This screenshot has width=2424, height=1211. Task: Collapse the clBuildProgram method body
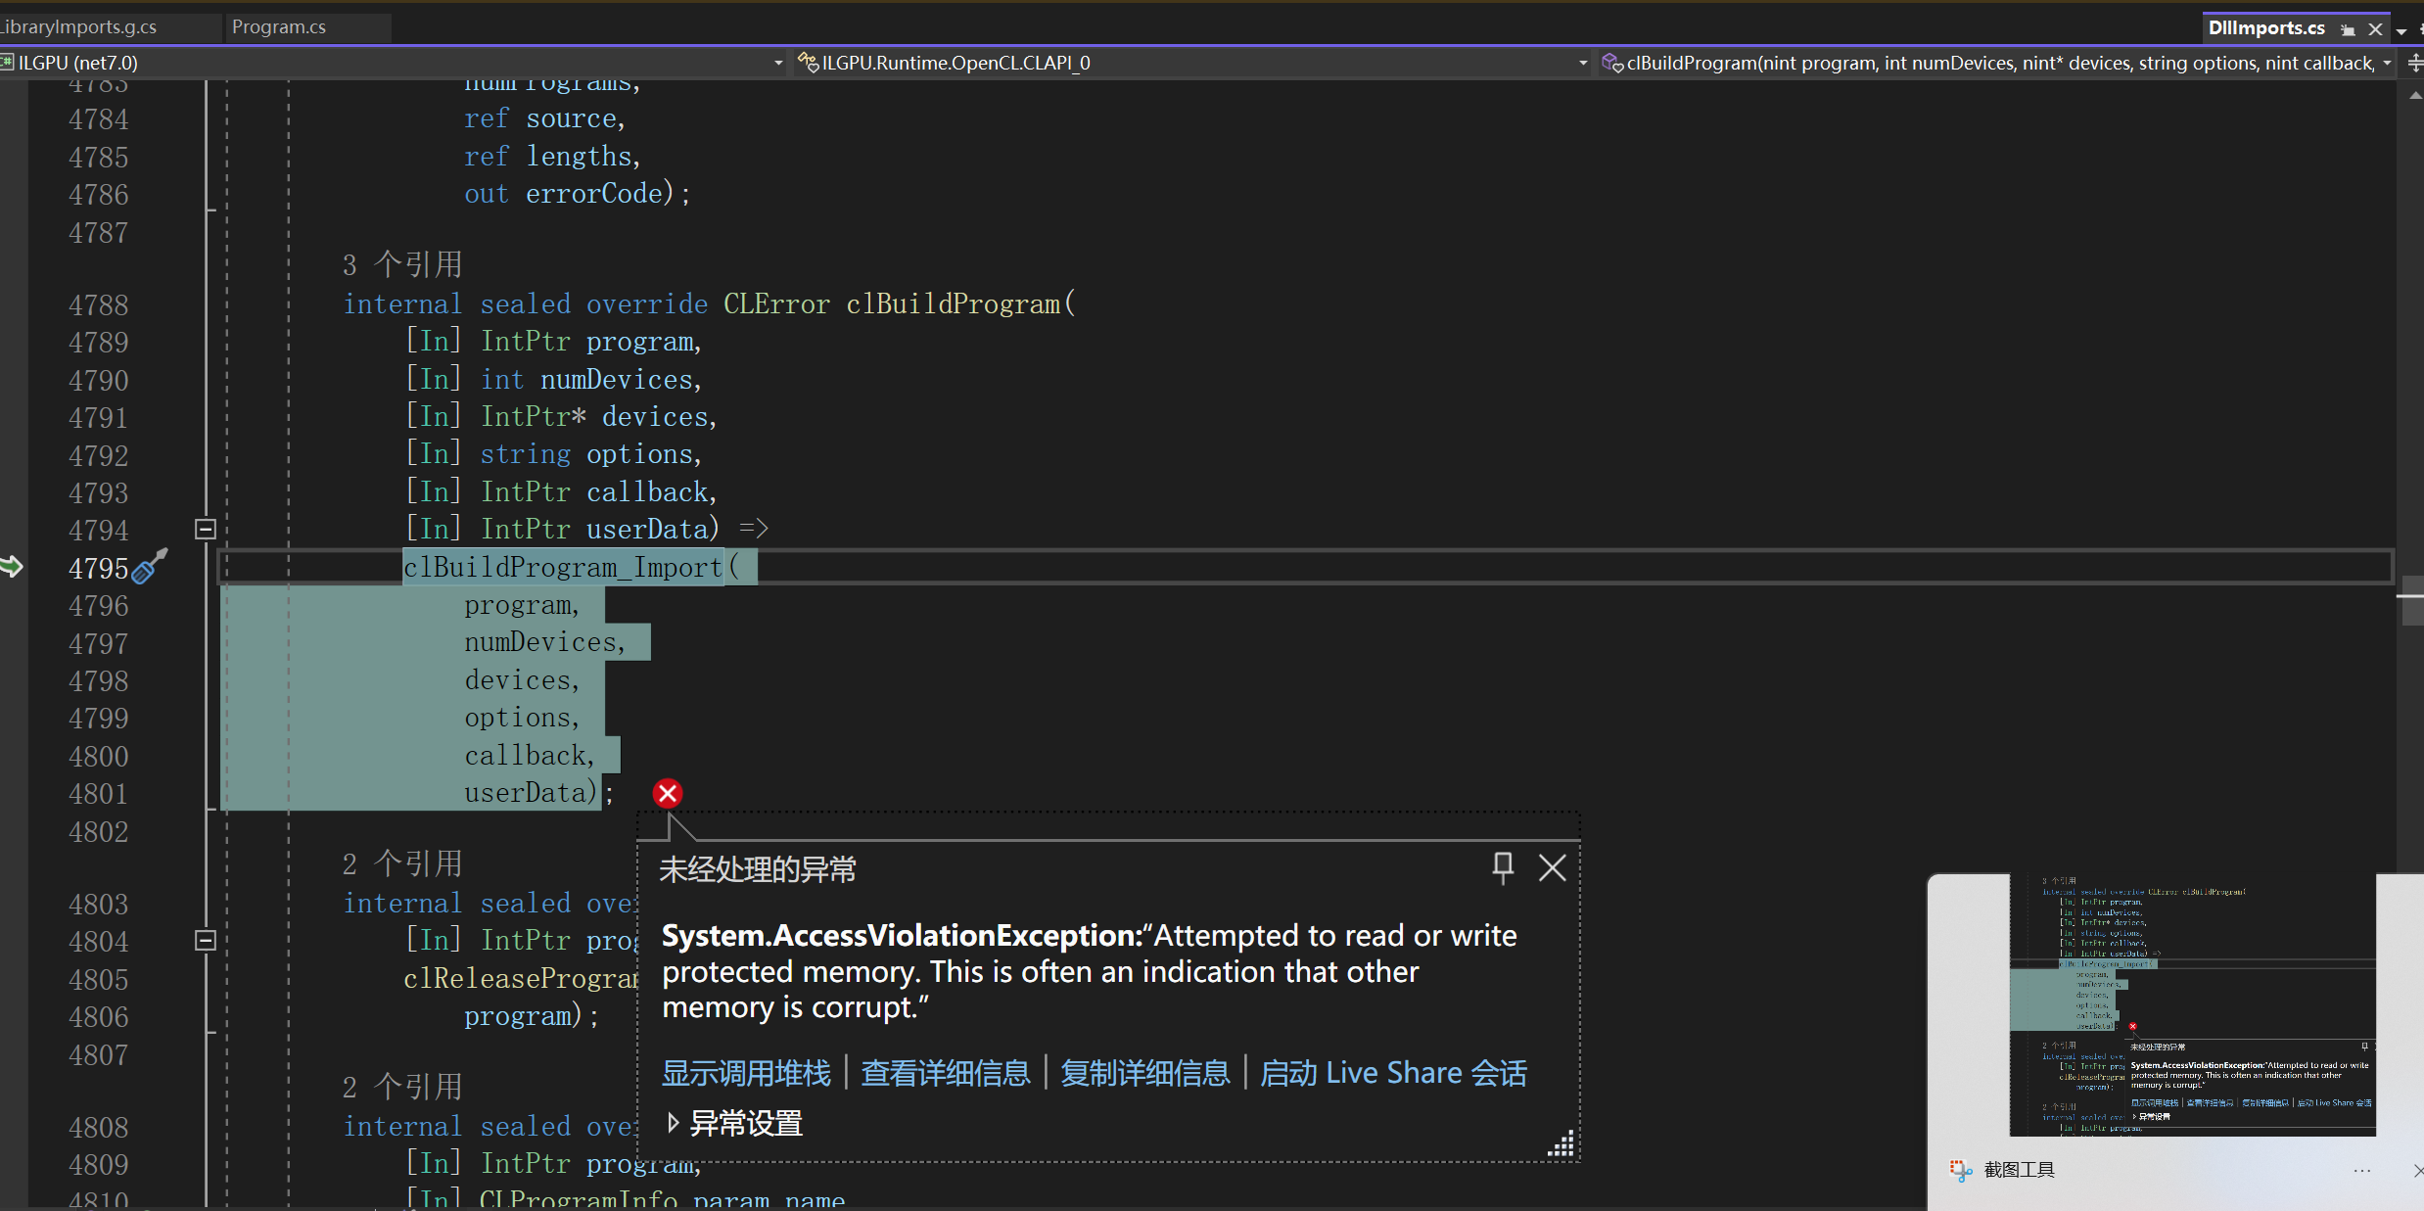coord(206,530)
